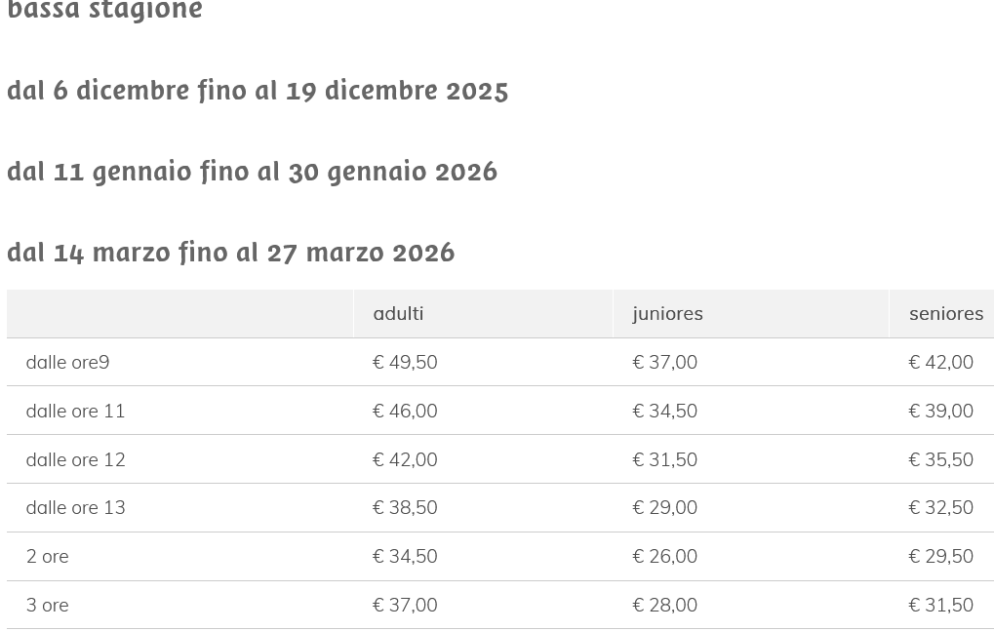Select the 'juniores' column header

tap(667, 313)
